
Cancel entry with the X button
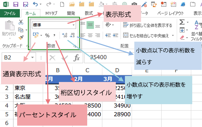point(53,58)
